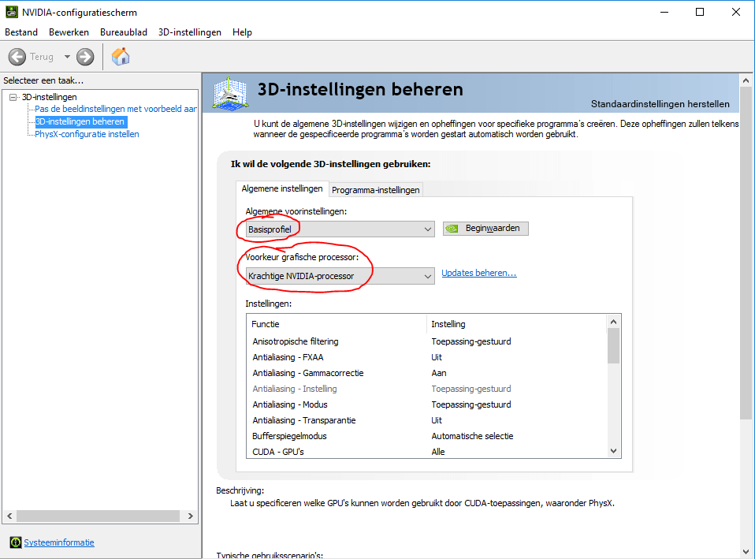Click the Beginwaarden button

coord(485,229)
